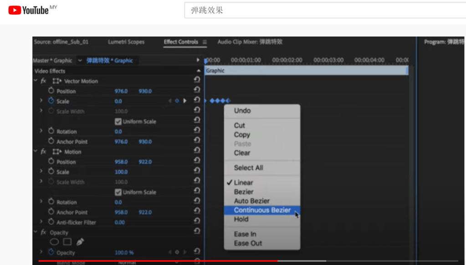Collapse the Opacity effect section
Viewport: 466px width, 265px height.
(36, 232)
